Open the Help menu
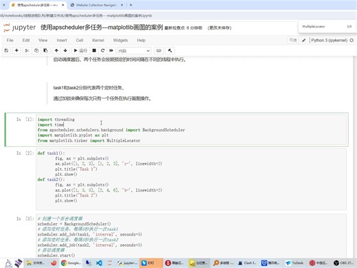Image resolution: width=357 pixels, height=268 pixels. pos(141,41)
